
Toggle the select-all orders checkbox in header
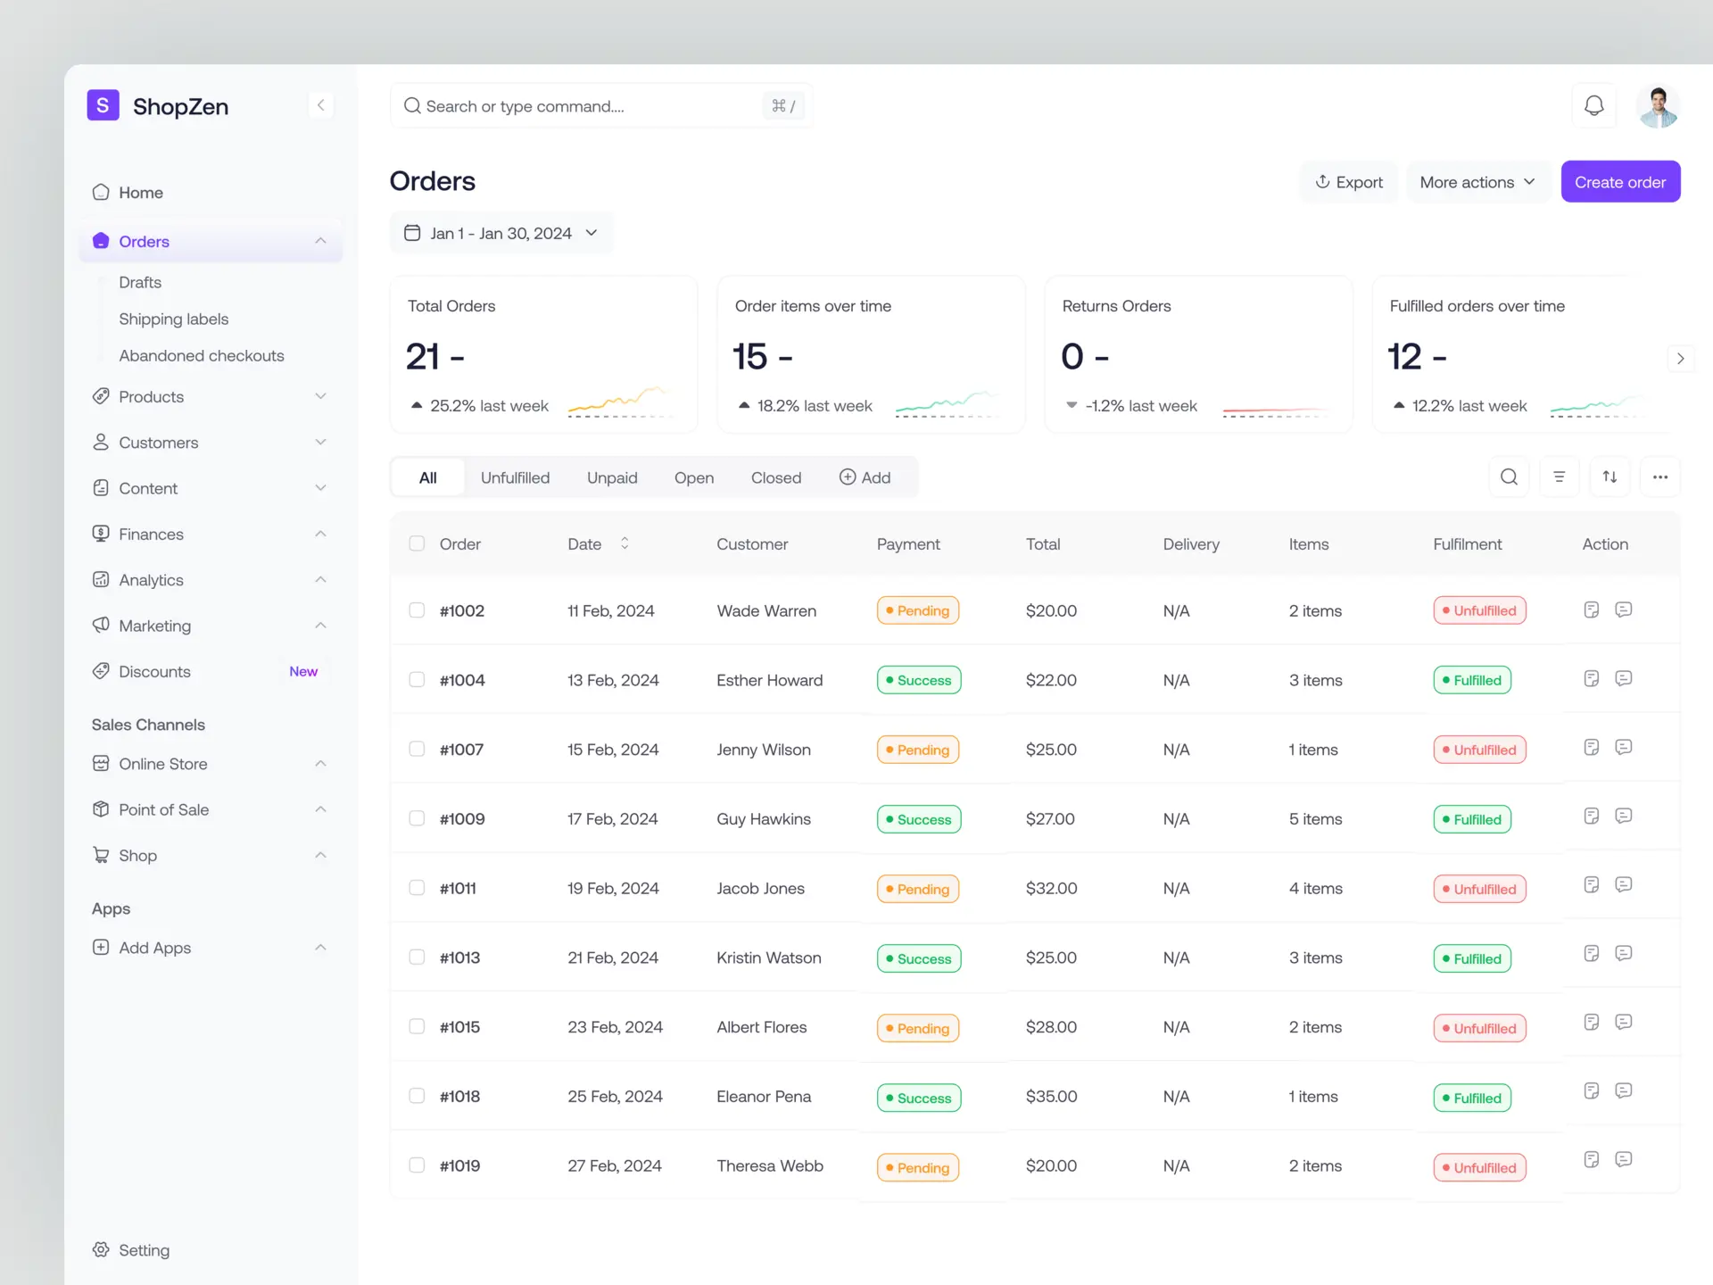(x=417, y=543)
